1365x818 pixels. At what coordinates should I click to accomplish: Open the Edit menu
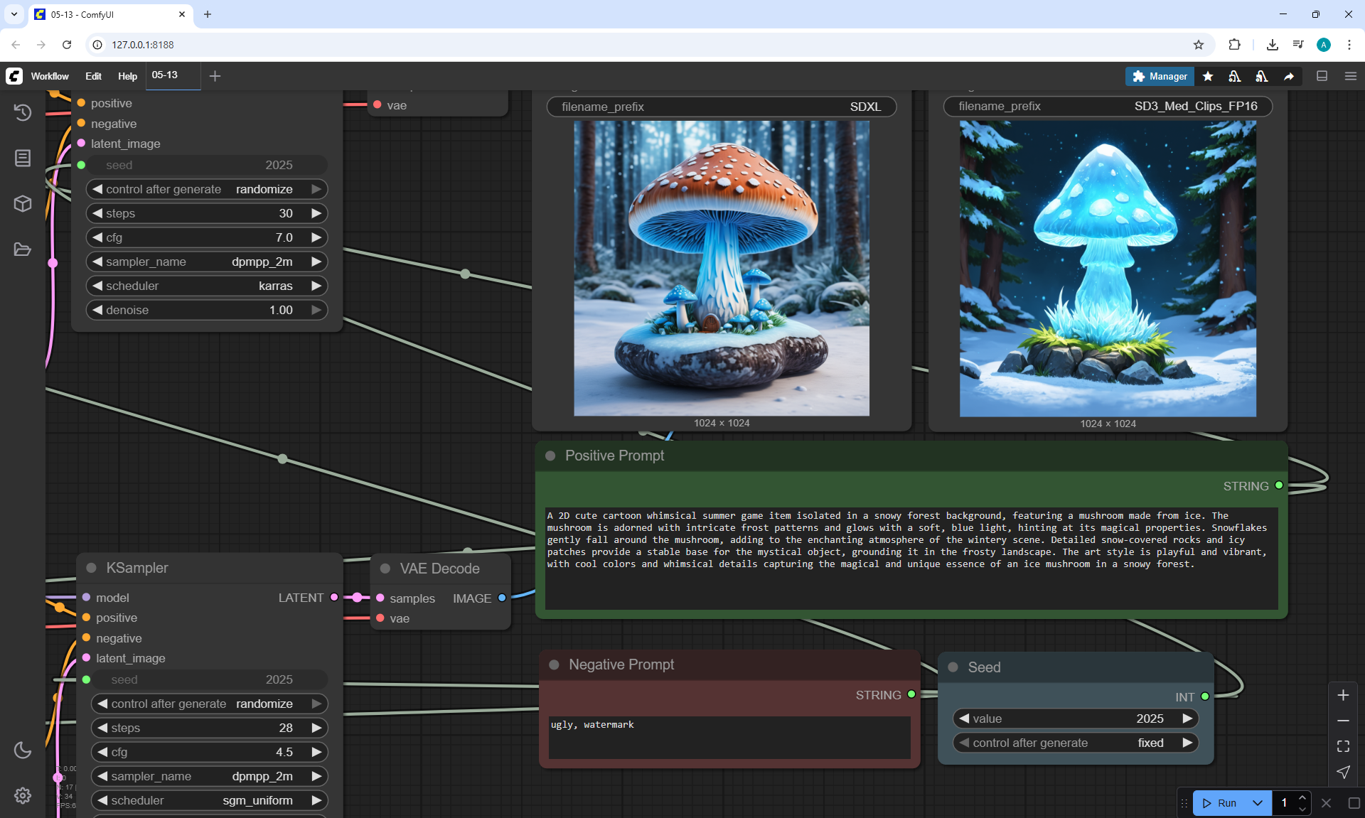coord(93,76)
